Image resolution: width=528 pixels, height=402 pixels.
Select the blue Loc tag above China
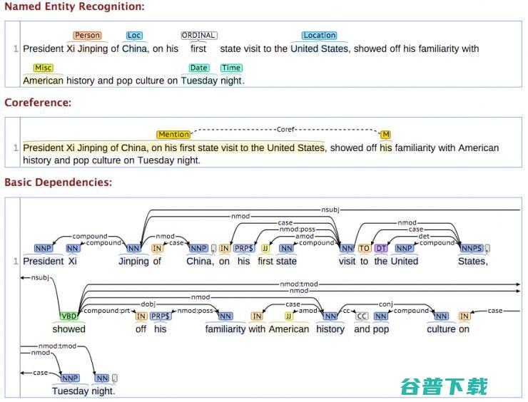click(x=134, y=36)
